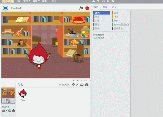
Task: Select the Giga sprite thumbnail
Action: [23, 95]
